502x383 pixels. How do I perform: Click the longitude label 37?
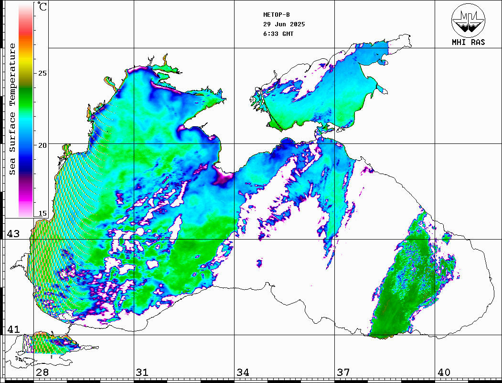click(x=343, y=372)
